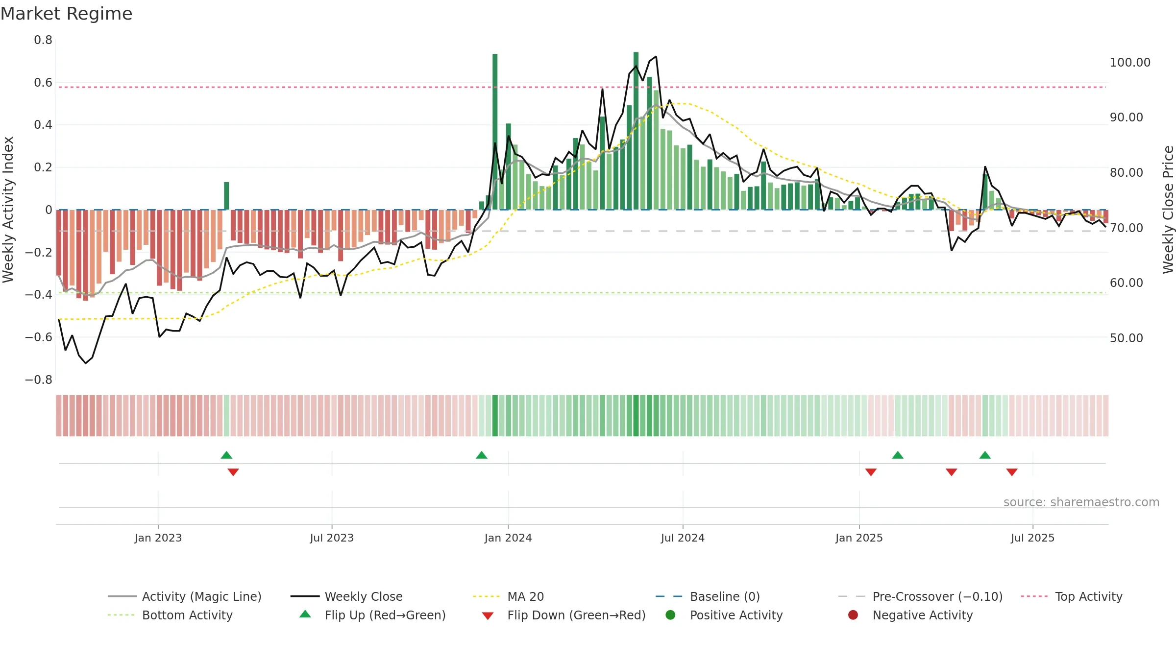Click the dark green regime stripe near Jan 2024
Viewport: 1176px width, 661px height.
click(x=495, y=416)
